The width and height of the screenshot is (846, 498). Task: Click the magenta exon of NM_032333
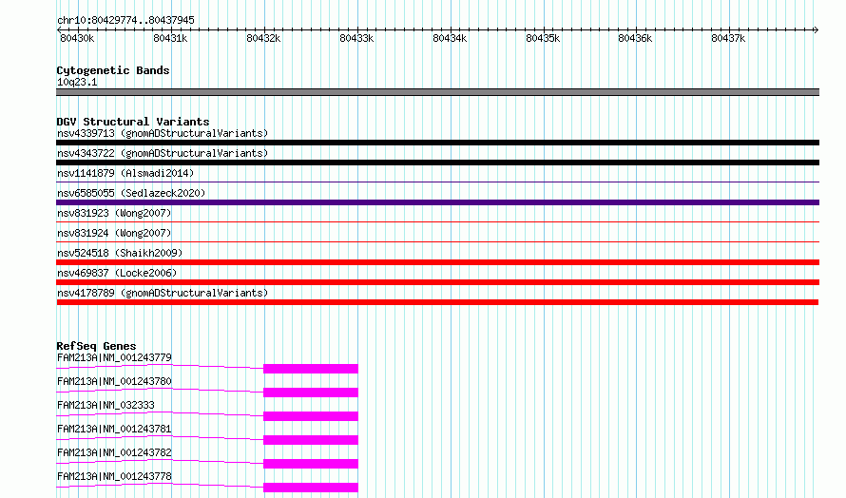[x=311, y=416]
